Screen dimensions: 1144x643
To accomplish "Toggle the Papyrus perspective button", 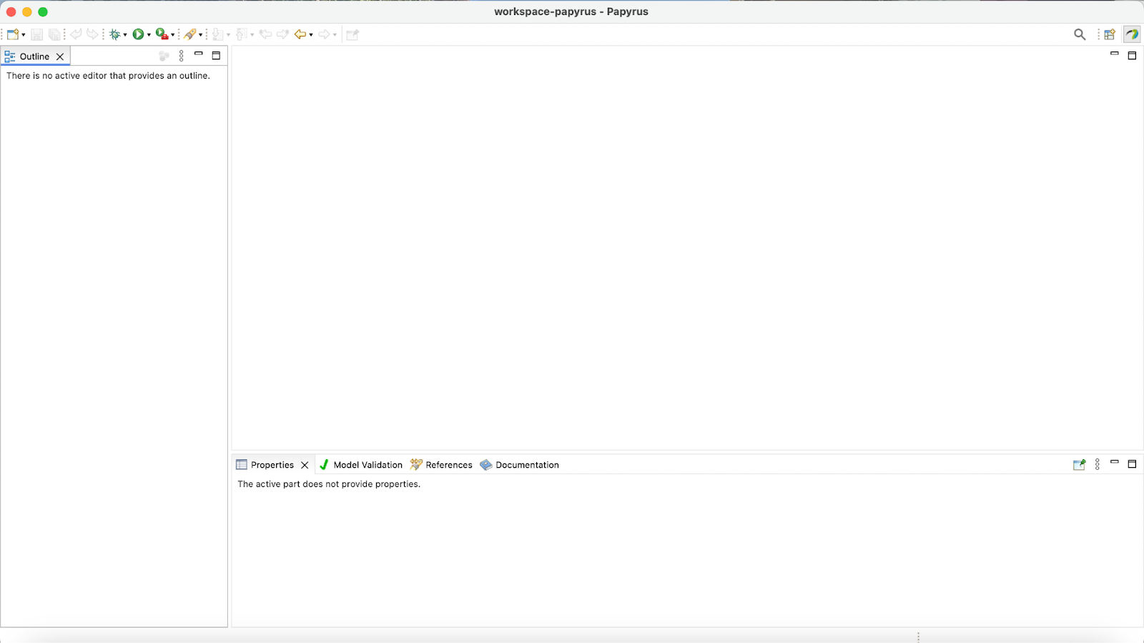I will [1132, 34].
